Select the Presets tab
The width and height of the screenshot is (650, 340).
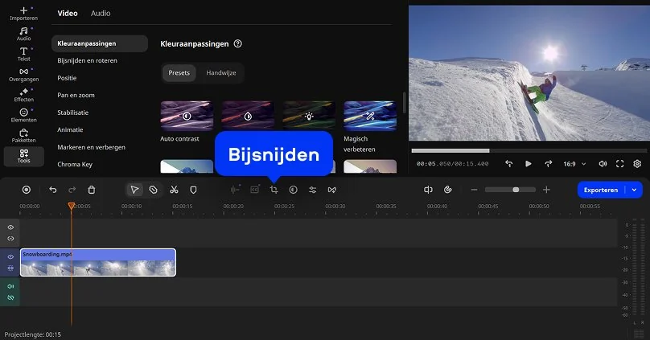(179, 73)
